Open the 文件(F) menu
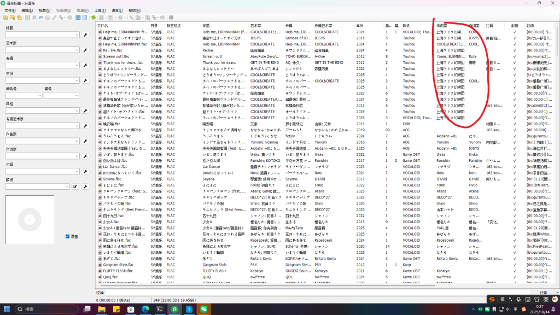Screen dimensions: 560x315 tap(11, 10)
